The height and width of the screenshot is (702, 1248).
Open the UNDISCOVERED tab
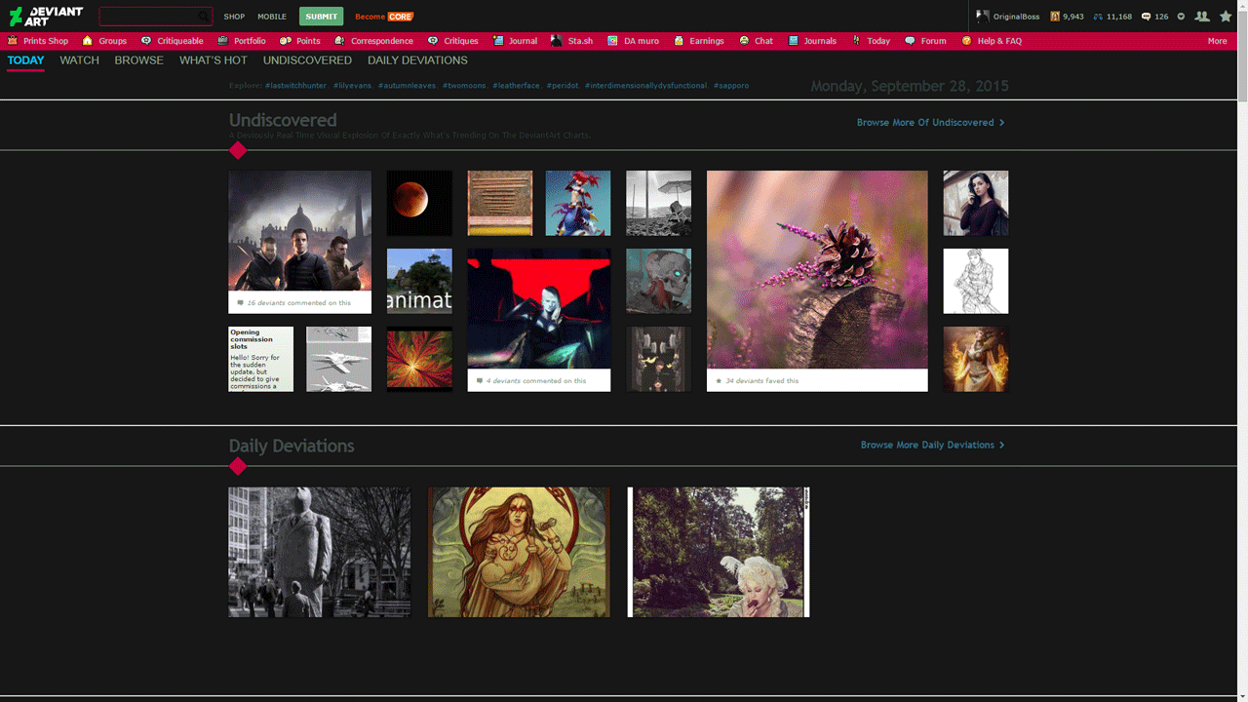coord(307,60)
